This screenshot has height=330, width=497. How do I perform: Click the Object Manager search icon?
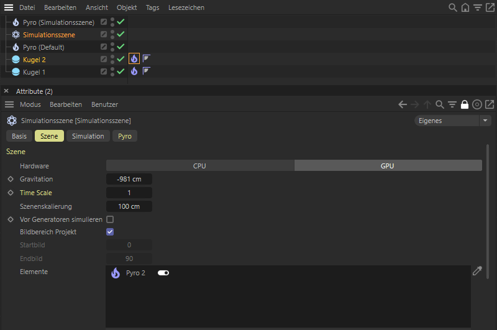click(453, 7)
